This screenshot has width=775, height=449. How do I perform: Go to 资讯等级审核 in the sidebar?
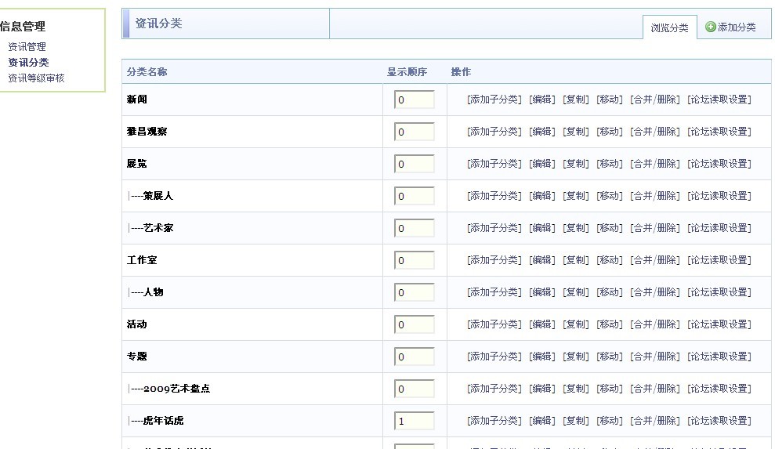click(x=36, y=78)
